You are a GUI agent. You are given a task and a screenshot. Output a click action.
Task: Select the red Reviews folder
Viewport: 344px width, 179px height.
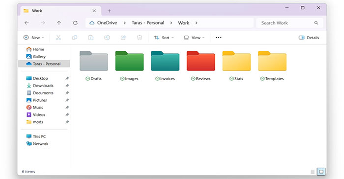click(201, 61)
